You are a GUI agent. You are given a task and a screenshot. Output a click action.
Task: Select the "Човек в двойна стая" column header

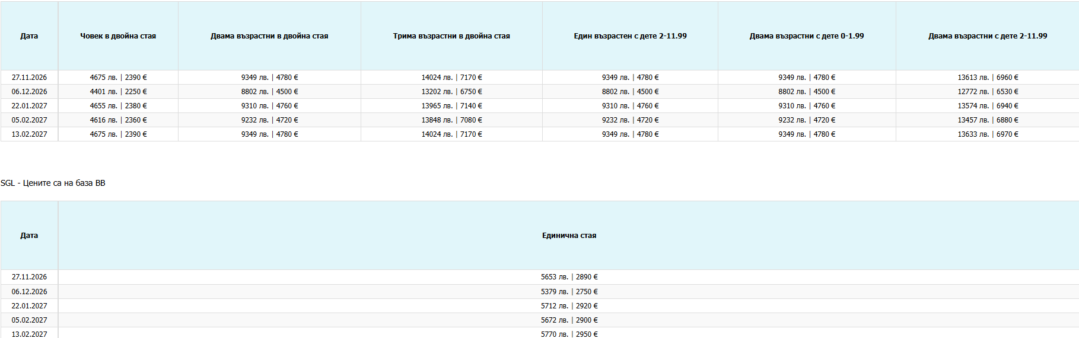[x=118, y=36]
